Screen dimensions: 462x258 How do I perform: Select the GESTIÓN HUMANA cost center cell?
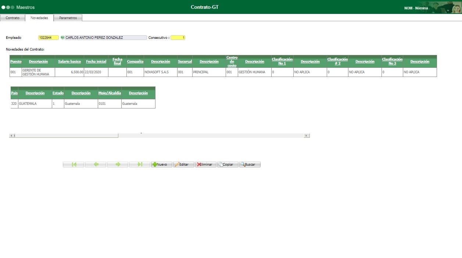click(254, 72)
